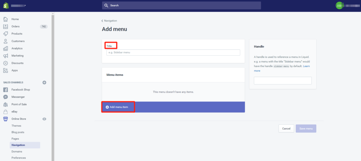The height and width of the screenshot is (161, 361).
Task: Click the eBay shopping bag icon
Action: pos(6,112)
